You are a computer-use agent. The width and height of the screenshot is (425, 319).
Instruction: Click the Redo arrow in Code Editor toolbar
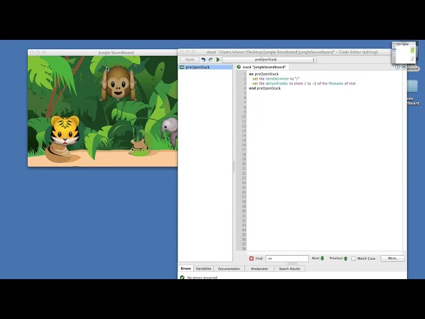click(x=211, y=60)
